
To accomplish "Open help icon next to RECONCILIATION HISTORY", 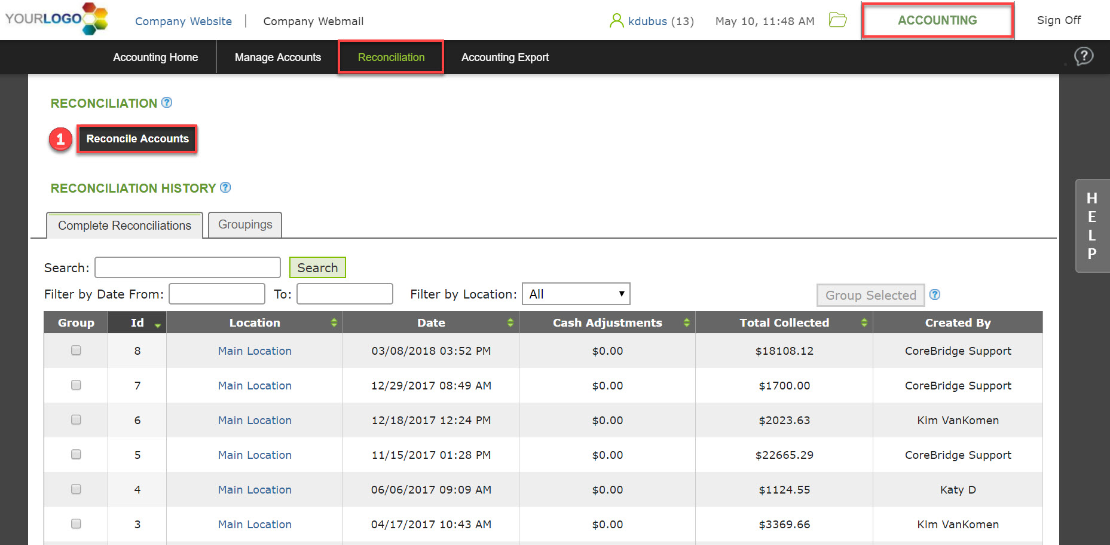I will pyautogui.click(x=225, y=187).
